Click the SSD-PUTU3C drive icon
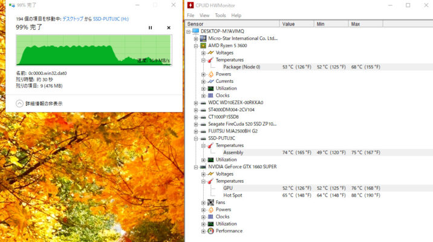The height and width of the screenshot is (242, 433). pyautogui.click(x=203, y=139)
